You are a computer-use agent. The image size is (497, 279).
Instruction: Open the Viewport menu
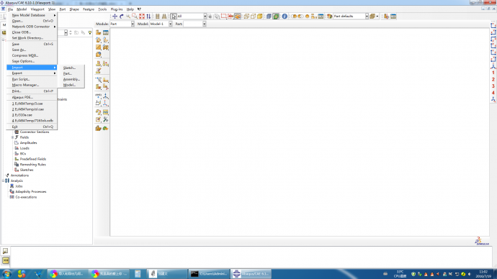[x=37, y=9]
